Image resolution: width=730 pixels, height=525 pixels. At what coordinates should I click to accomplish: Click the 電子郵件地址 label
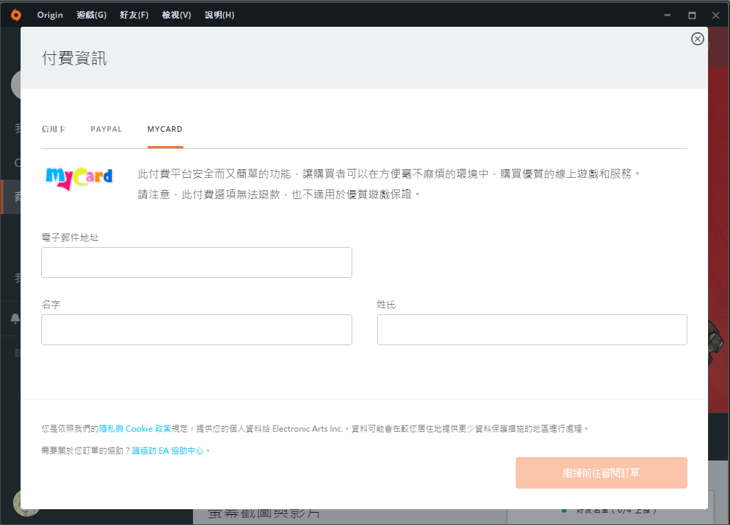(x=70, y=237)
